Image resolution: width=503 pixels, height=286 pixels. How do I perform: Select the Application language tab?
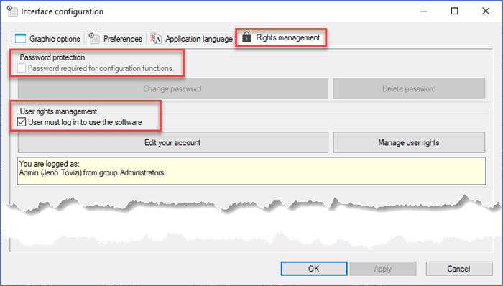tap(192, 39)
